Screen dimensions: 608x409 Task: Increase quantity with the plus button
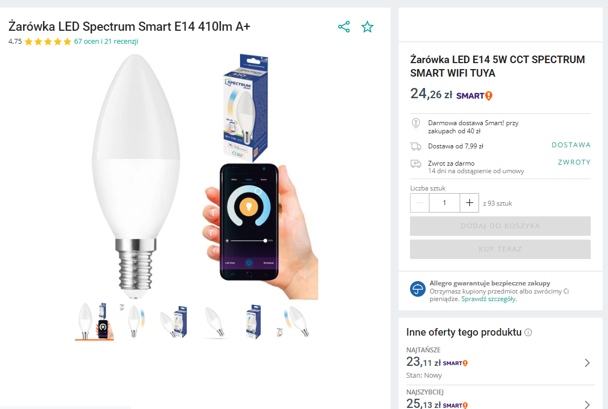[x=469, y=203]
